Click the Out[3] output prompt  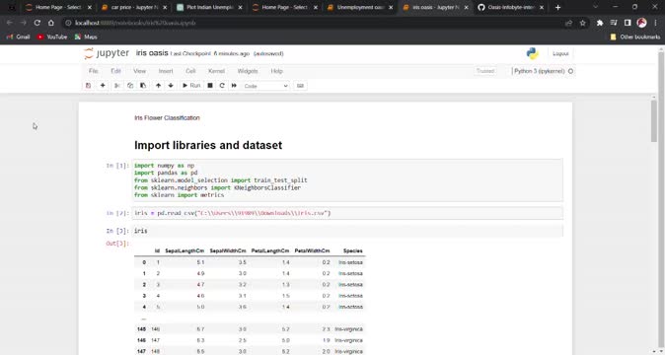pyautogui.click(x=117, y=244)
